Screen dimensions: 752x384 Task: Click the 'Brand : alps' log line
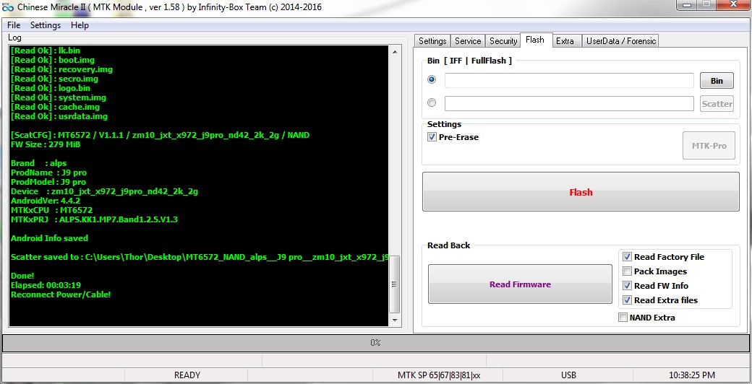(39, 163)
